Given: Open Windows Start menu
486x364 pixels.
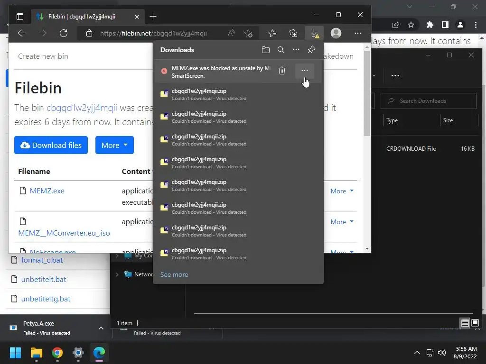Looking at the screenshot, I should click(15, 353).
